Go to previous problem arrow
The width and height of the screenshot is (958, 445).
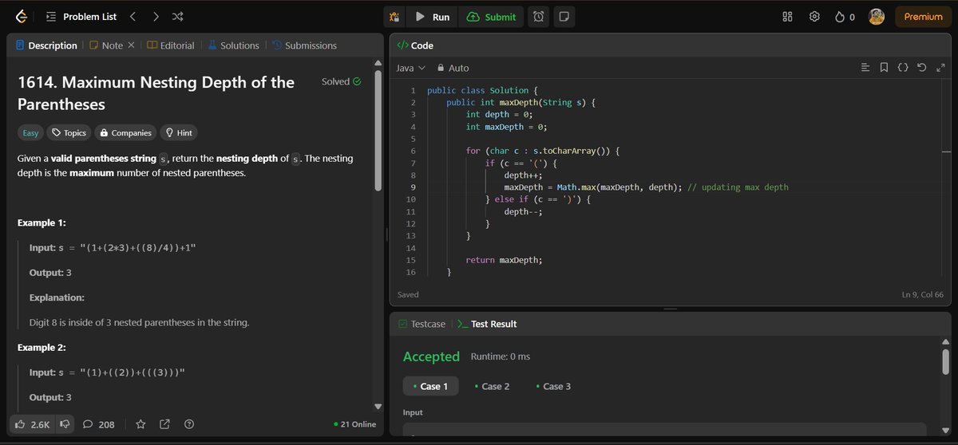133,16
